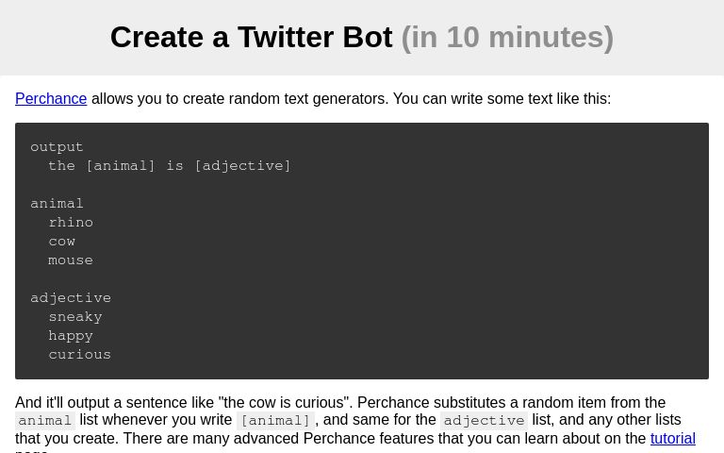Select the "sneaky" item in the code

[x=75, y=317]
